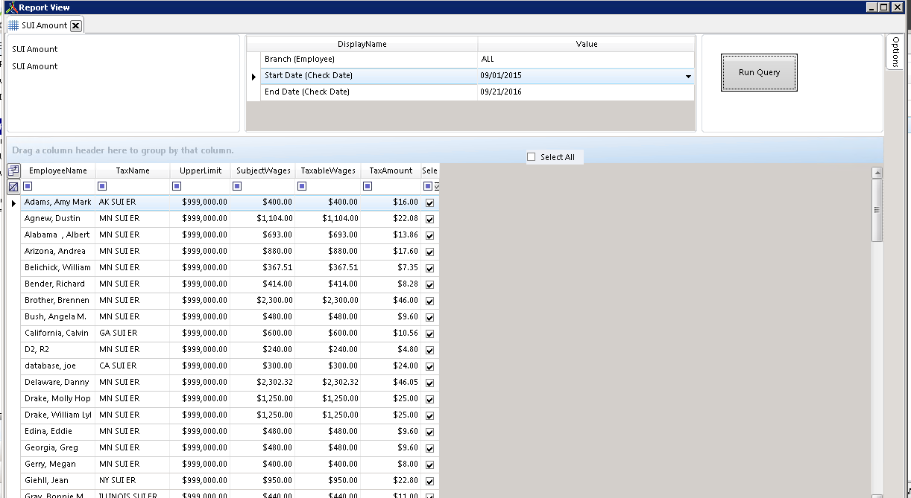Click the scroll up arrow of grid scrollbar
Viewport: 911px width, 498px height.
[877, 173]
